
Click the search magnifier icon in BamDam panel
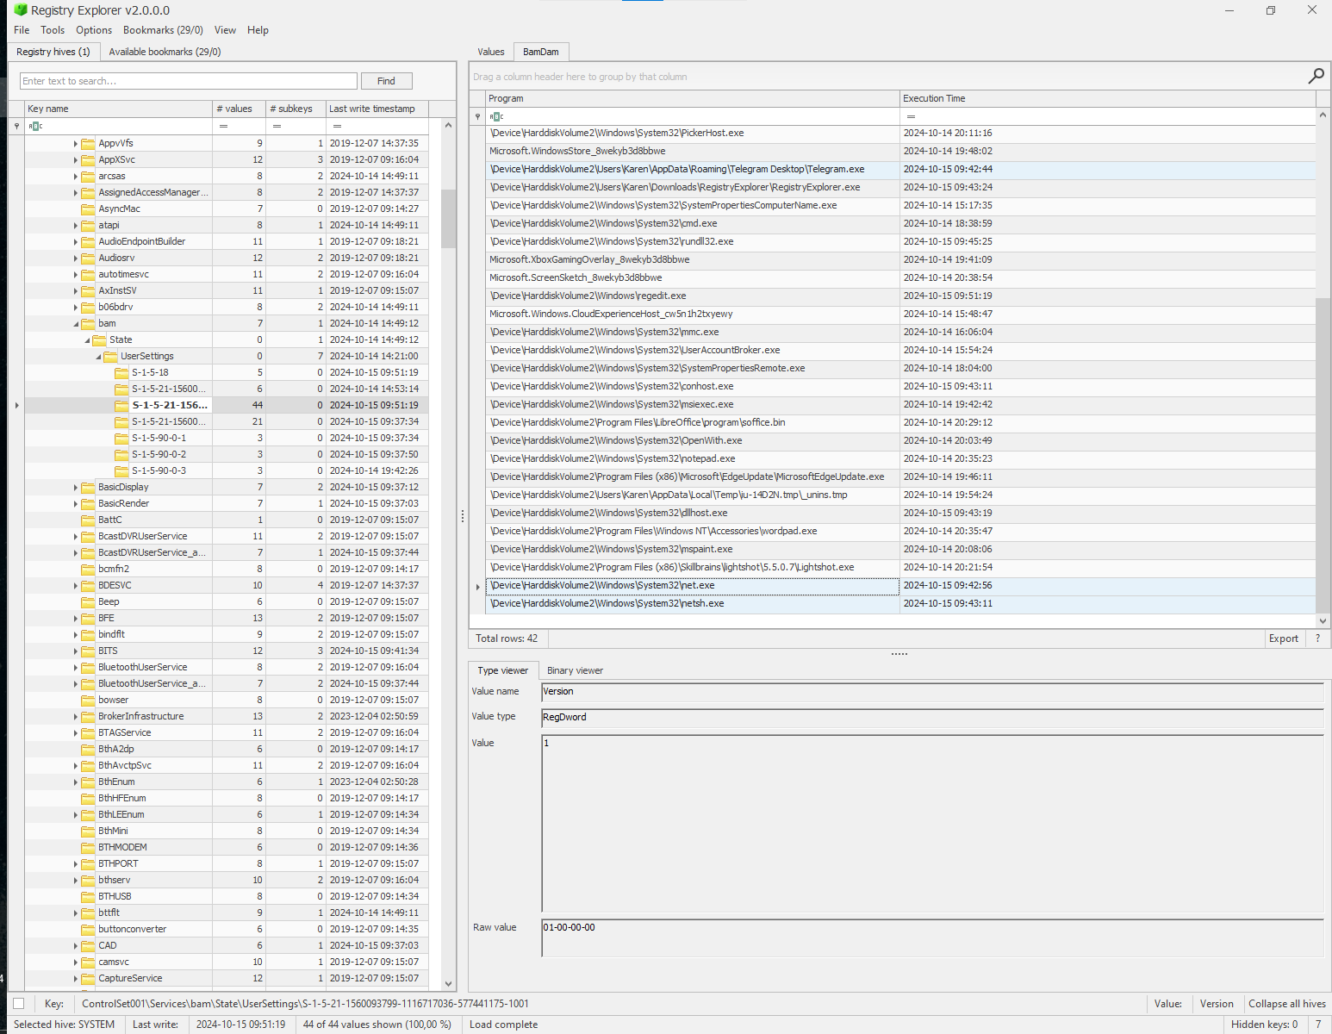[x=1316, y=77]
